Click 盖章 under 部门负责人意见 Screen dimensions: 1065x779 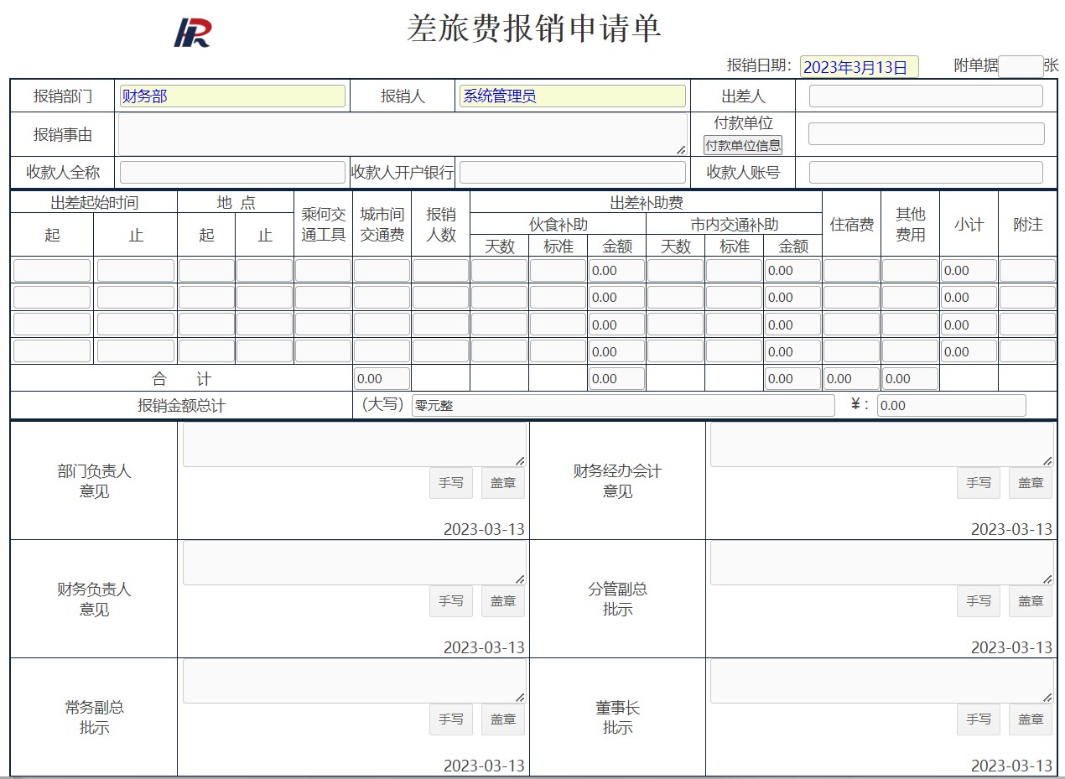click(503, 483)
